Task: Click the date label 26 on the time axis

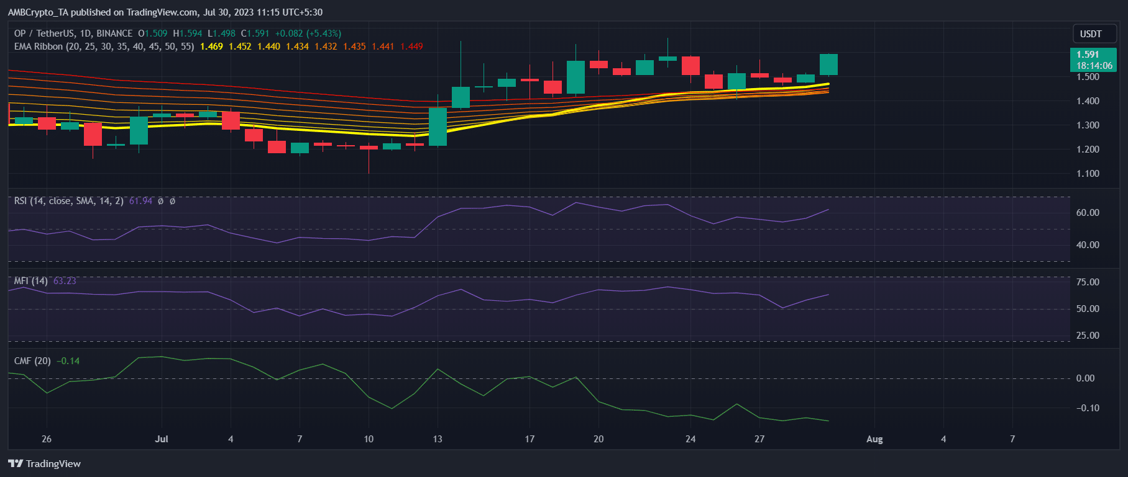Action: pos(47,439)
